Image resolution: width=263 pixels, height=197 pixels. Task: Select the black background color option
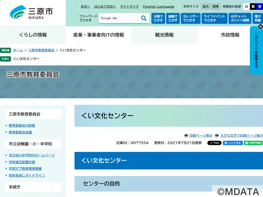pyautogui.click(x=253, y=7)
